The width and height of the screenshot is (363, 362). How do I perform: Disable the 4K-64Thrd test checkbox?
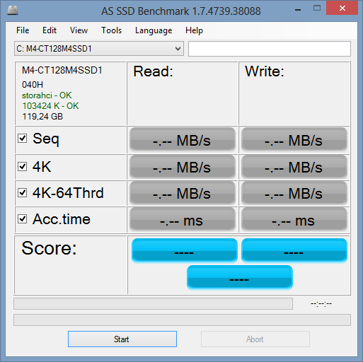tap(23, 192)
